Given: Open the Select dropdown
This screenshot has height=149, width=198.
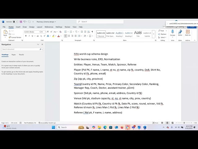Looking at the screenshot, I should pyautogui.click(x=162, y=38).
